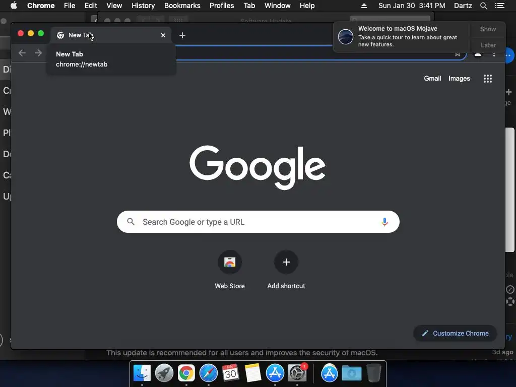516x387 pixels.
Task: Open Spotlight search in the menu bar
Action: pyautogui.click(x=483, y=6)
